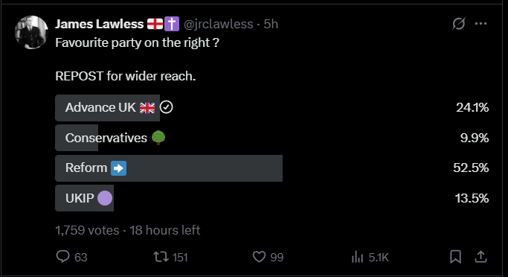Screen dimensions: 508x277
Task: Select the UKIP poll option
Action: pos(272,198)
